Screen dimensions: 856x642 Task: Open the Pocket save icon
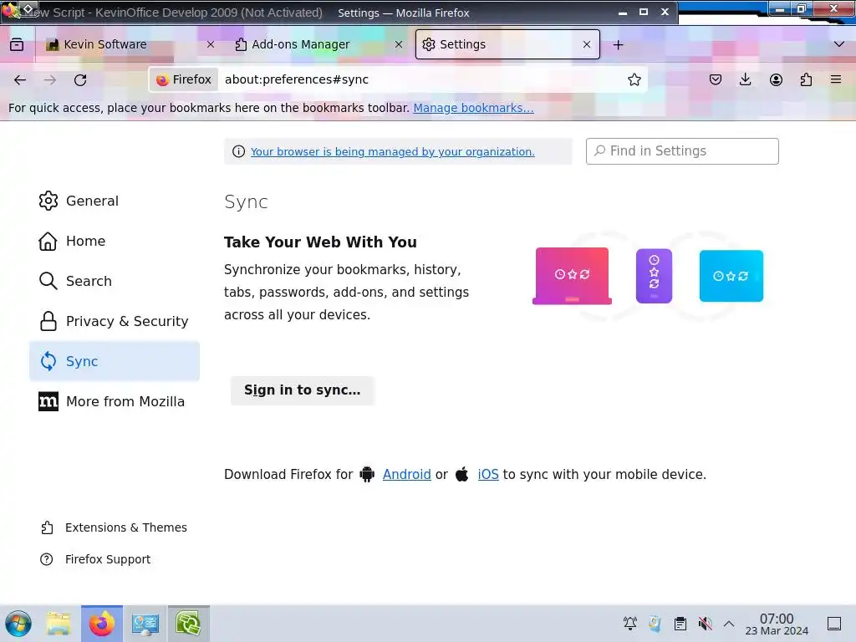(x=716, y=79)
